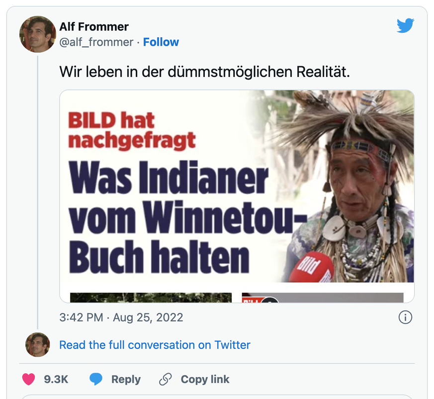The height and width of the screenshot is (399, 434).
Task: Click the small avatar beside conversation link
Action: click(x=38, y=345)
